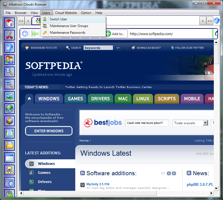Click the 1:1 zoom reset magnifier

coord(9,72)
